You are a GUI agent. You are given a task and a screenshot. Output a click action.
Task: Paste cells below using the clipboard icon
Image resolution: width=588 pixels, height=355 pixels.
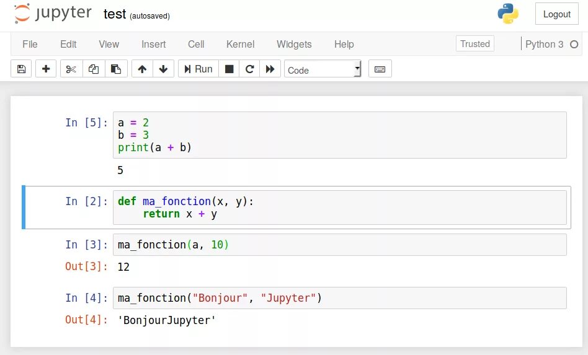[116, 69]
